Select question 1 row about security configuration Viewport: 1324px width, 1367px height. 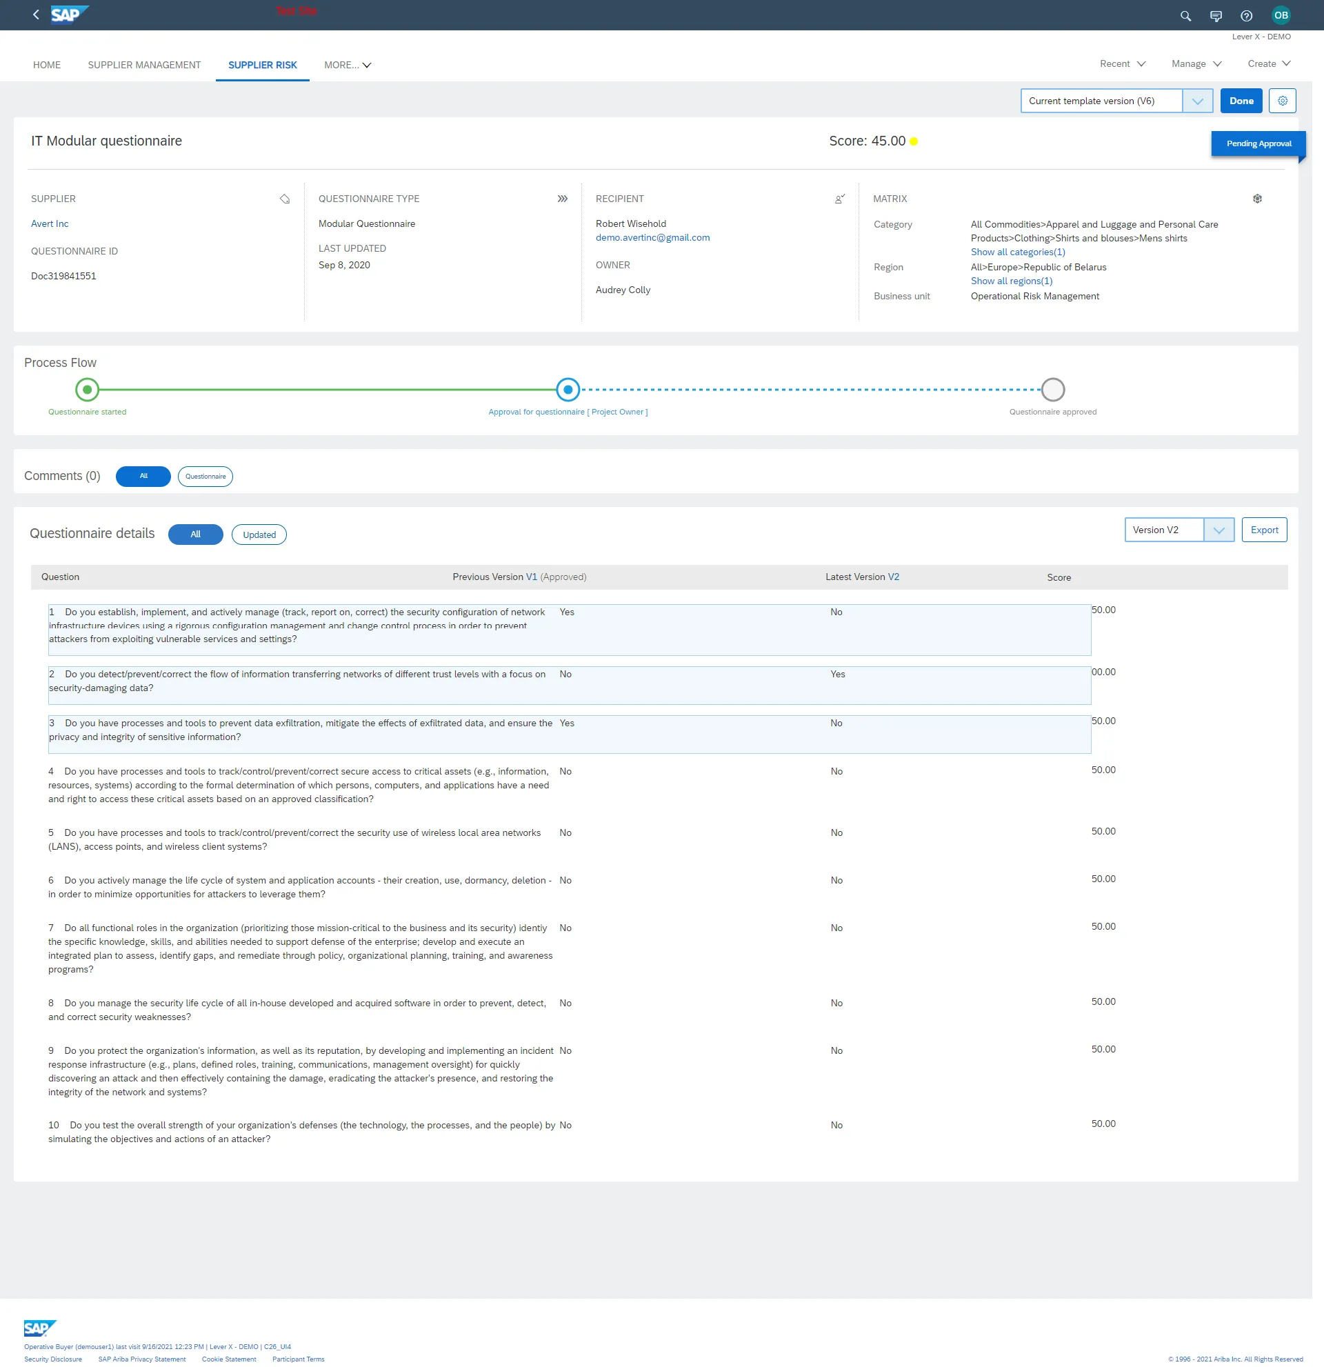[x=569, y=630]
